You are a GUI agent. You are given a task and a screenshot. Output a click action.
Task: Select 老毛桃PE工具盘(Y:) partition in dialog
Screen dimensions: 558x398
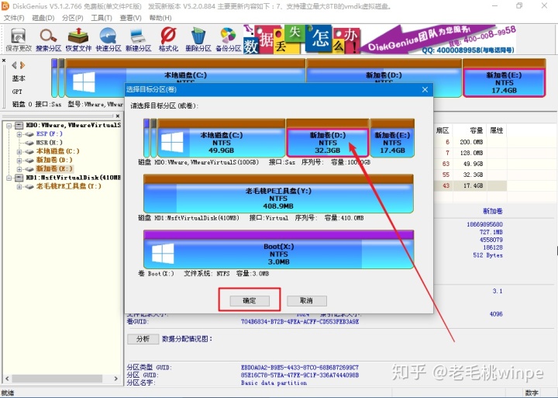coord(278,194)
